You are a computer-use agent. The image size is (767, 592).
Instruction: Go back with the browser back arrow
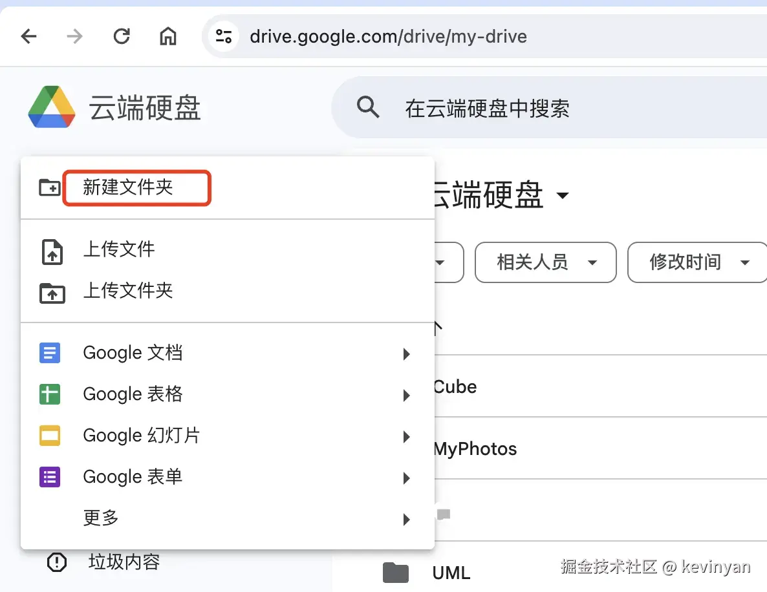[x=29, y=36]
